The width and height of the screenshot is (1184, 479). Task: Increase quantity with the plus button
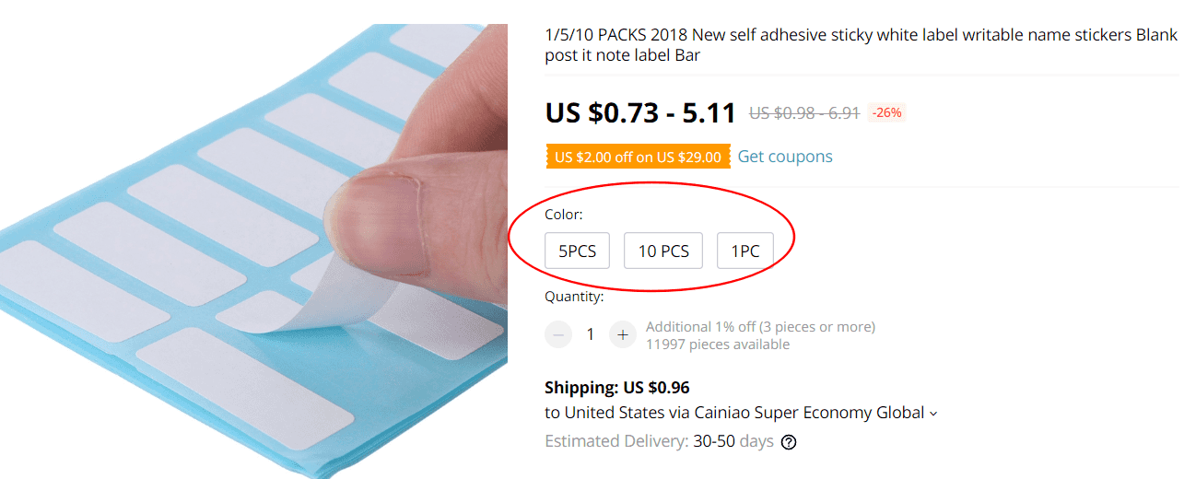[x=623, y=334]
